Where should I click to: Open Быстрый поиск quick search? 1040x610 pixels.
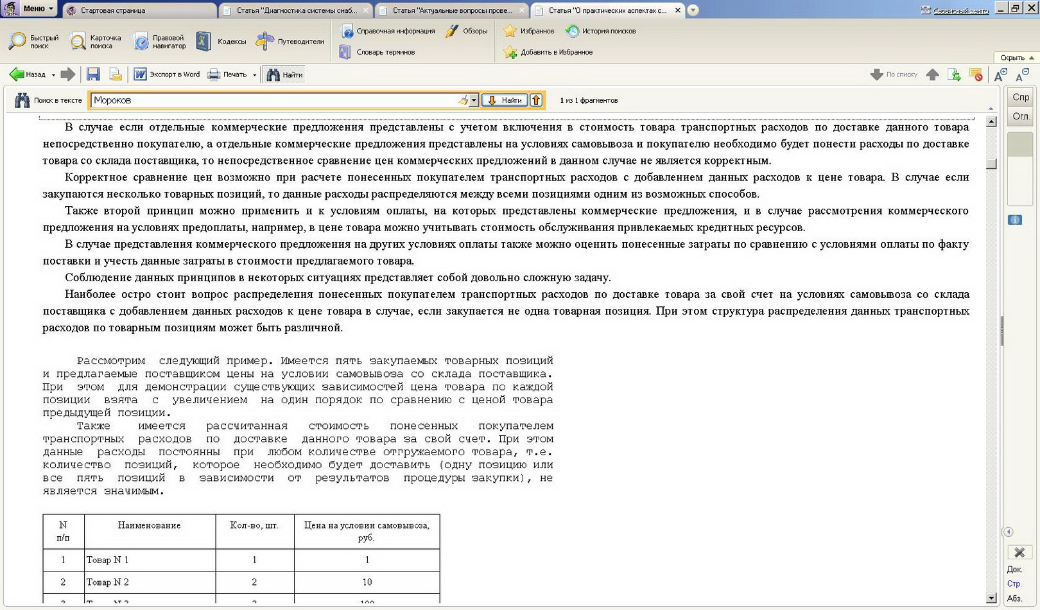33,42
